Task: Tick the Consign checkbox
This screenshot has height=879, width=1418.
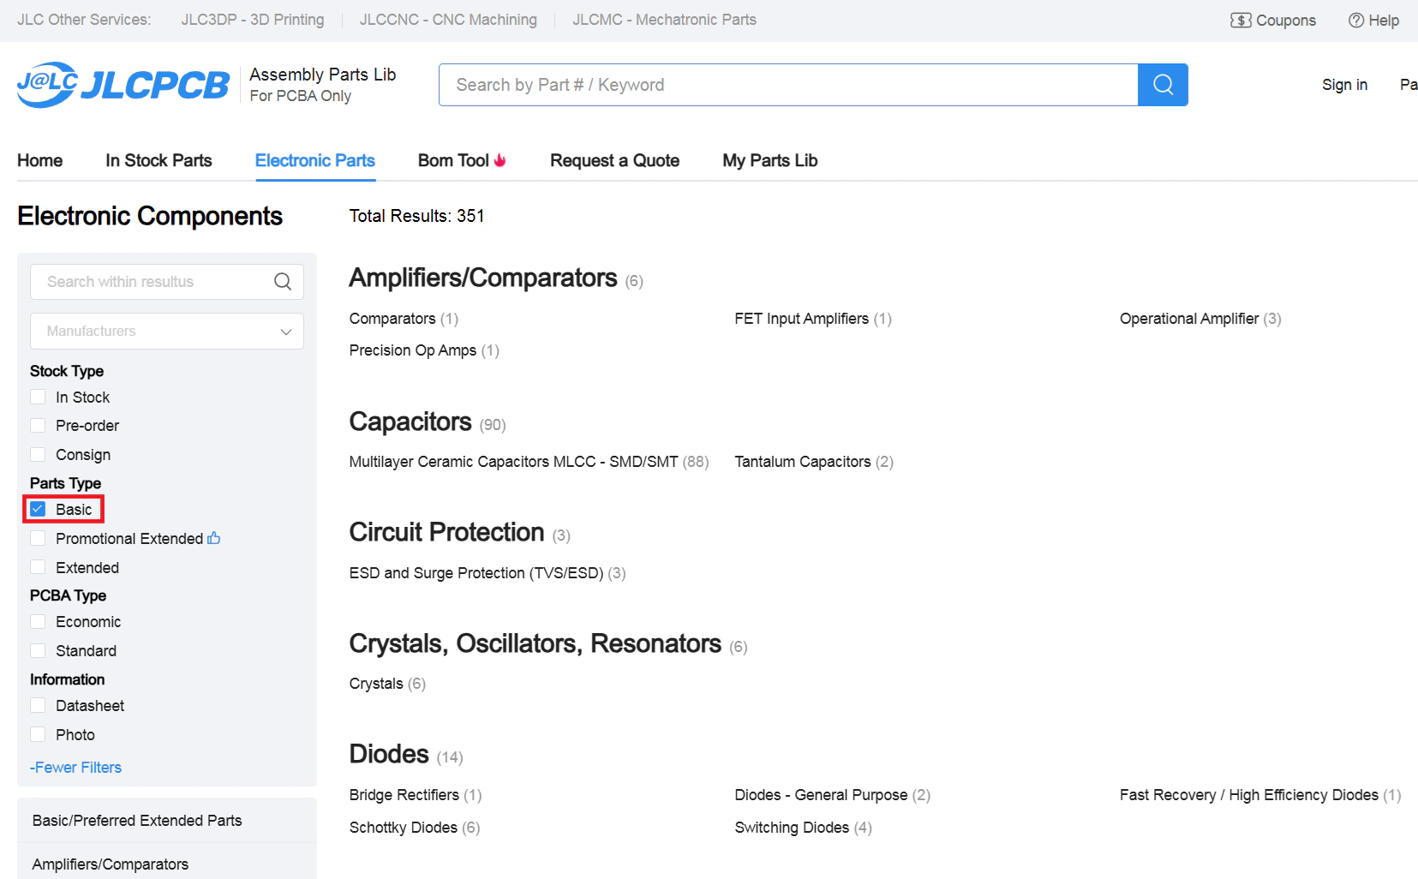Action: pos(38,454)
